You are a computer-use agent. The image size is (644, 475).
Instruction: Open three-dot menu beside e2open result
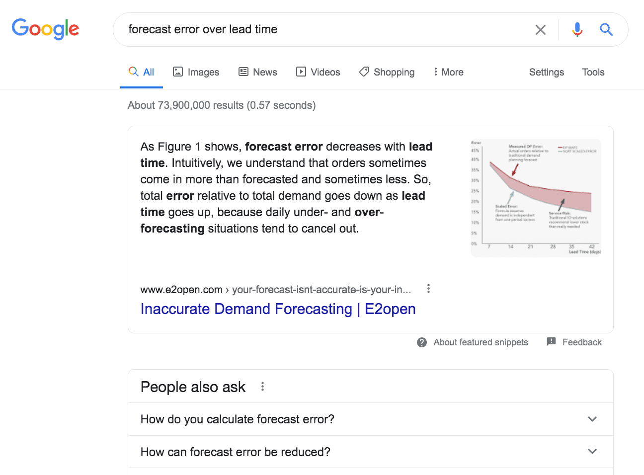[x=428, y=289]
